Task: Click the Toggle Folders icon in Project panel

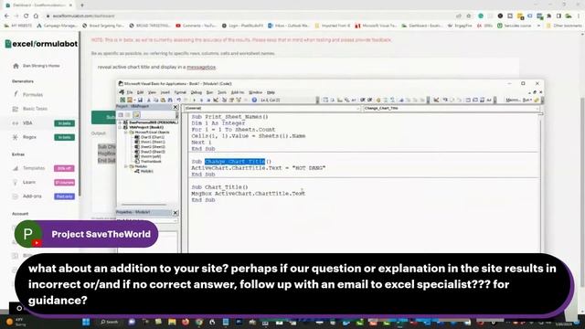Action: tap(136, 115)
